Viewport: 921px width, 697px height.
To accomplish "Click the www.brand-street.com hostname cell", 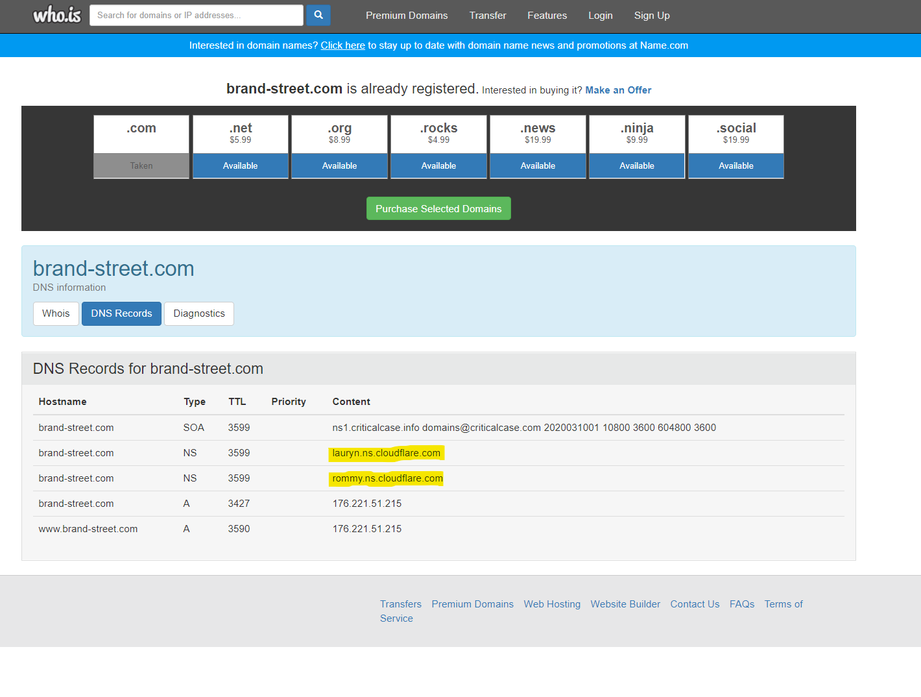I will 88,529.
